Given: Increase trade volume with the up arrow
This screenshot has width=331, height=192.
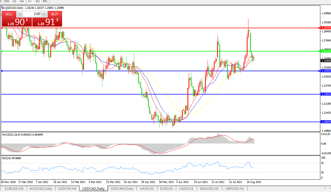Looking at the screenshot, I should click(44, 14).
